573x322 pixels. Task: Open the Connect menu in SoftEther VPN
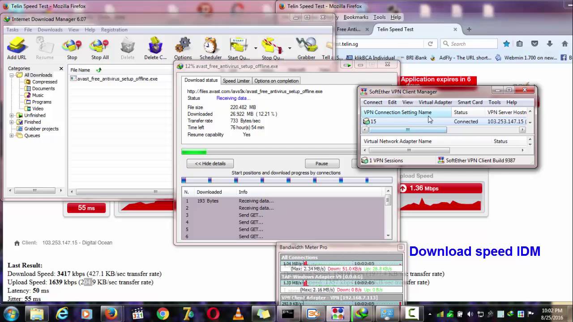pyautogui.click(x=373, y=102)
